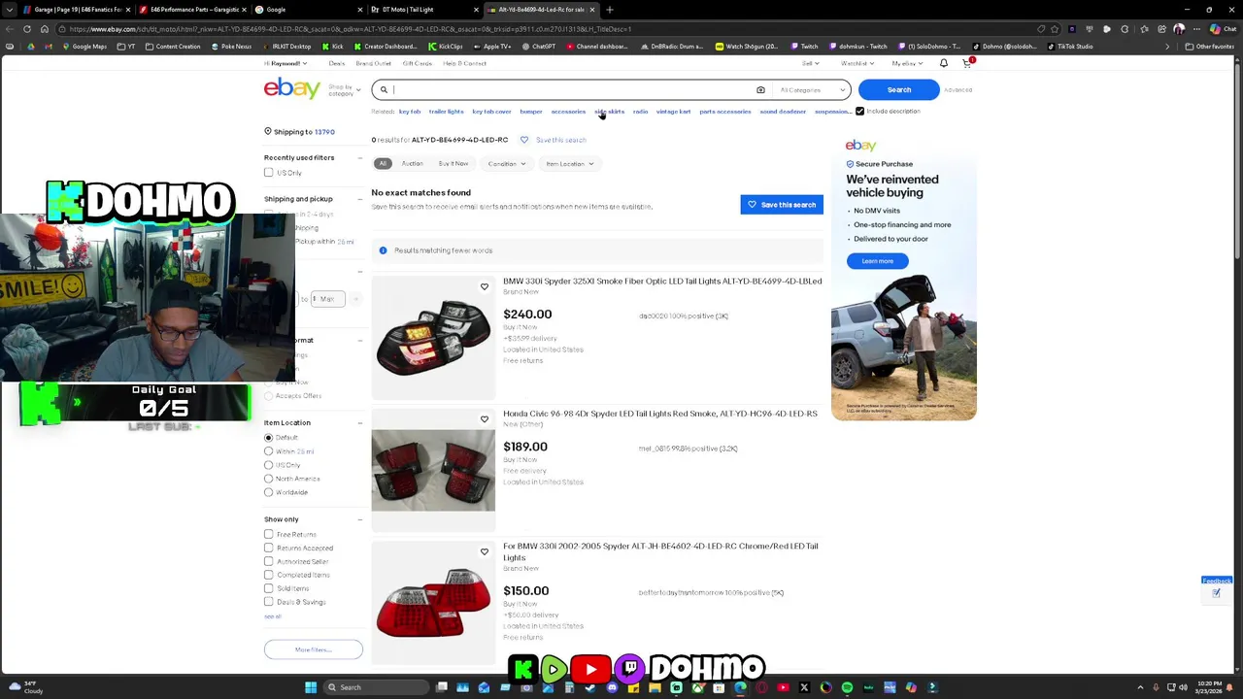
Task: Click blue Save this search button
Action: pos(782,205)
